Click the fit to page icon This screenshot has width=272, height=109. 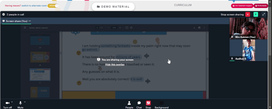127,28
